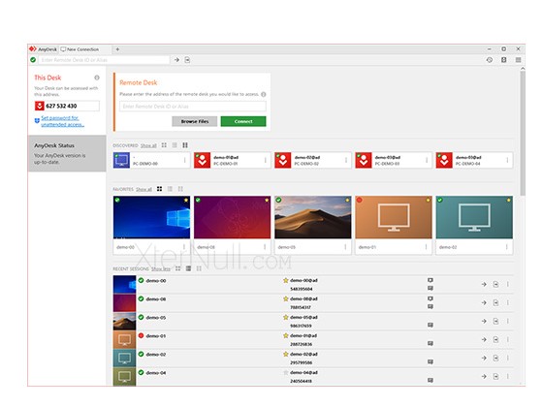Click the Remote Desk ID input field

pos(193,107)
